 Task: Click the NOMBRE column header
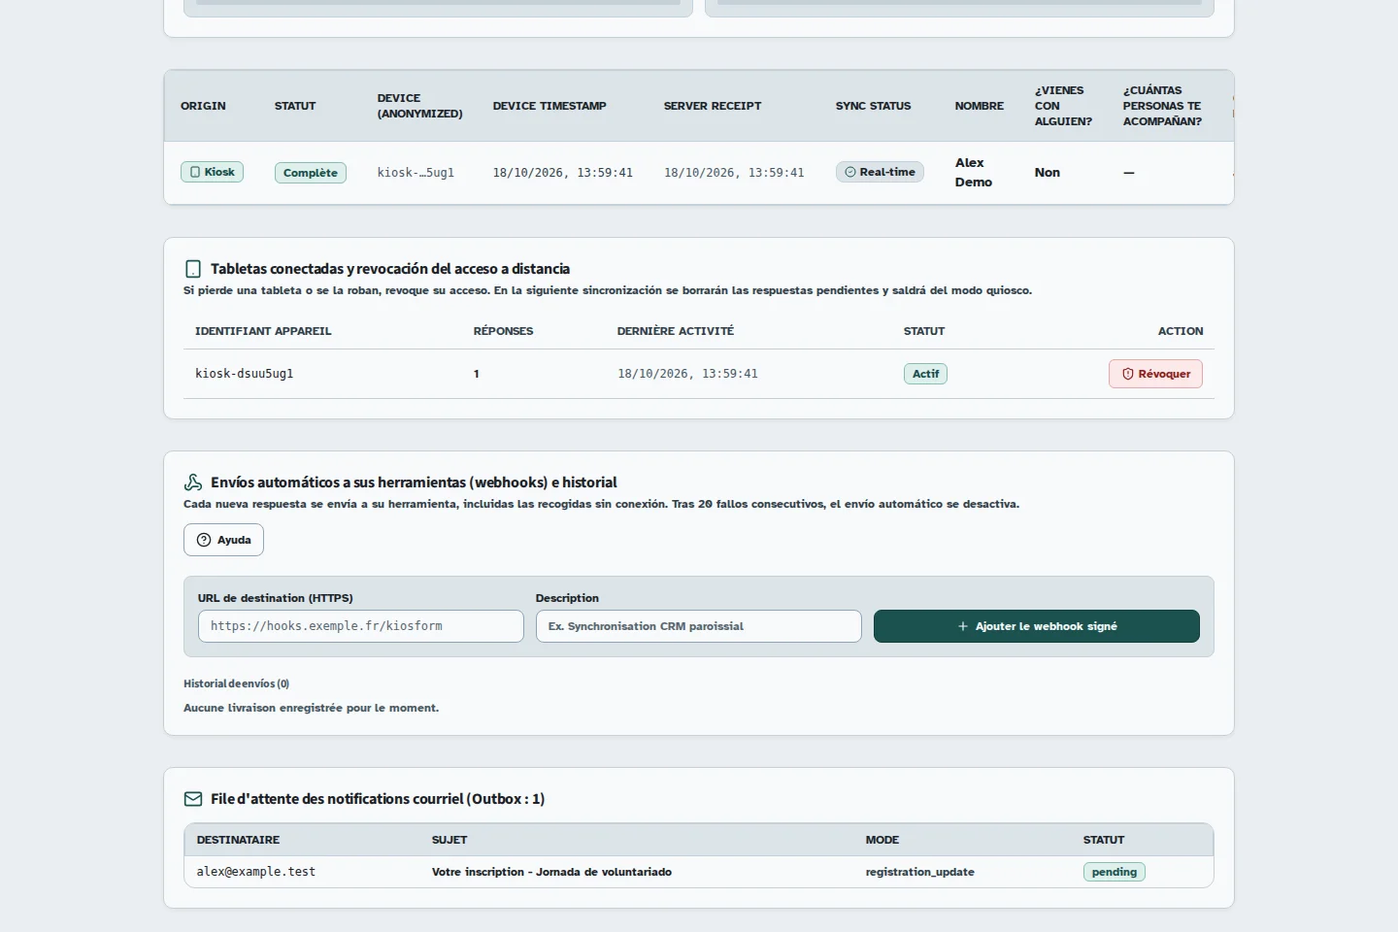pyautogui.click(x=980, y=106)
